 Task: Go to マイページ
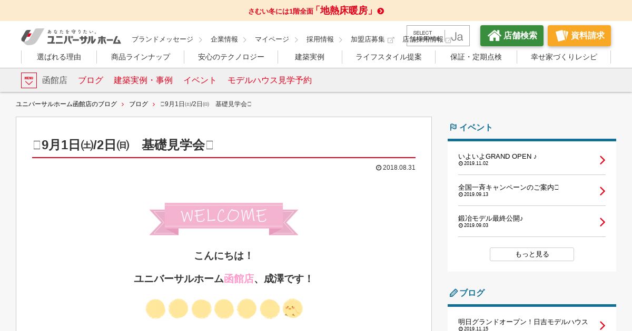click(x=272, y=39)
